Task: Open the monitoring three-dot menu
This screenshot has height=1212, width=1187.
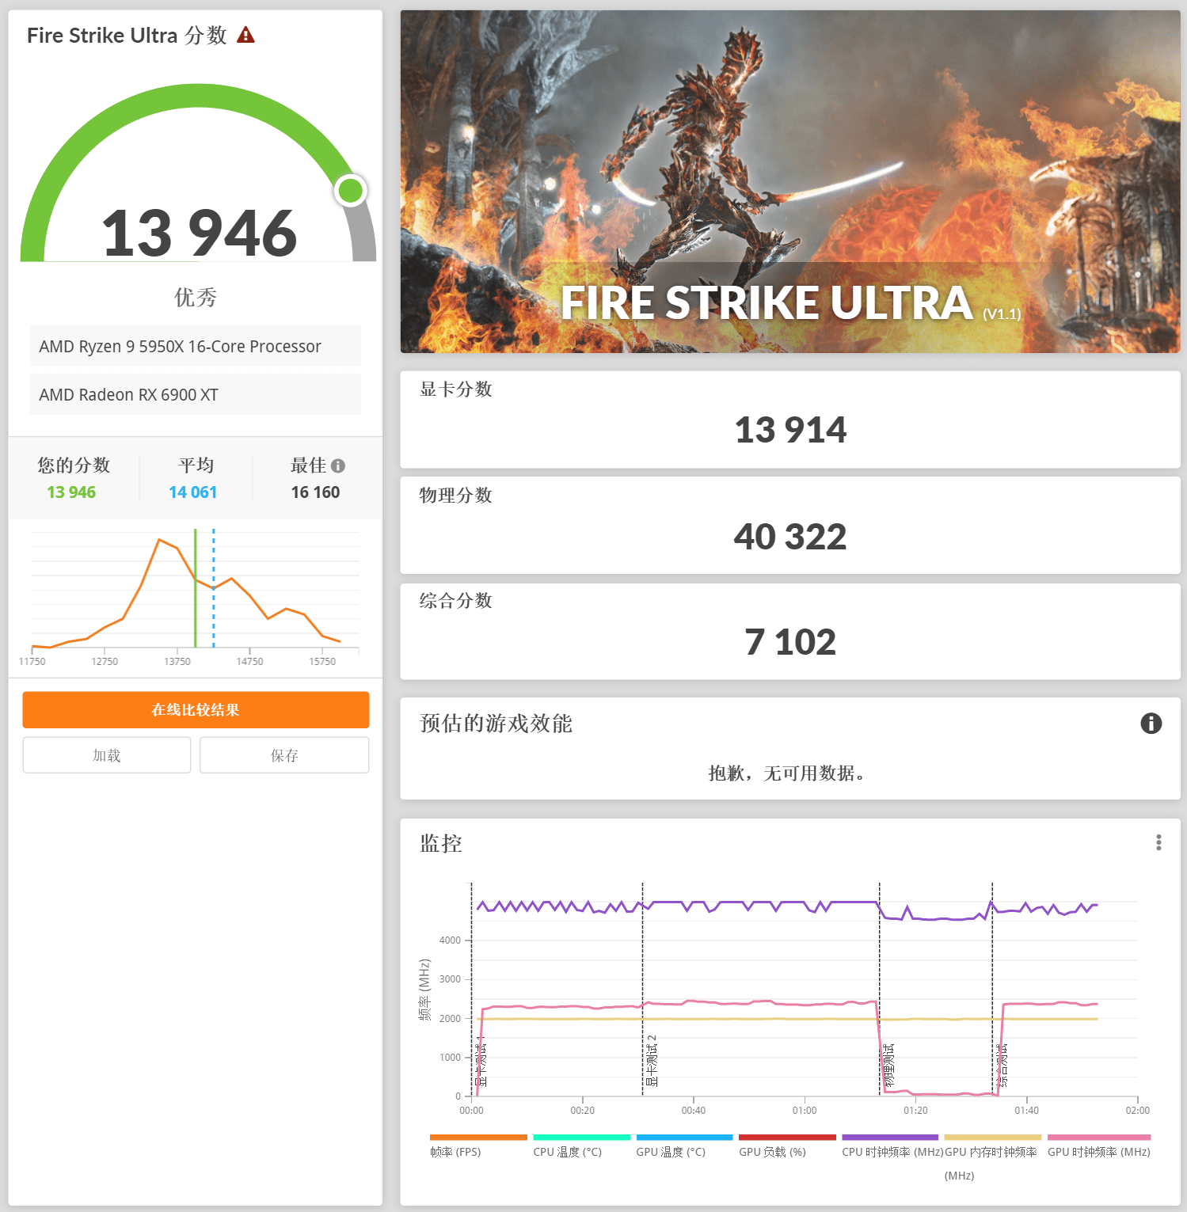Action: tap(1158, 842)
